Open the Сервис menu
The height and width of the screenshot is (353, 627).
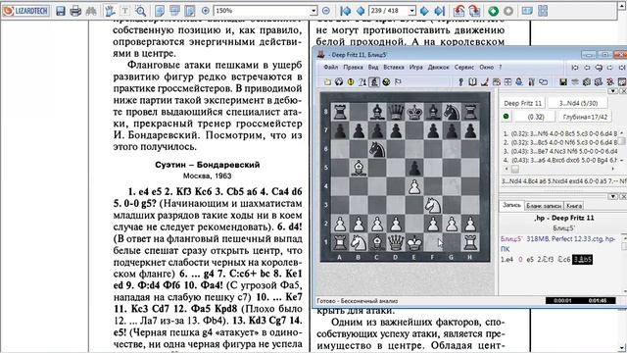[464, 68]
